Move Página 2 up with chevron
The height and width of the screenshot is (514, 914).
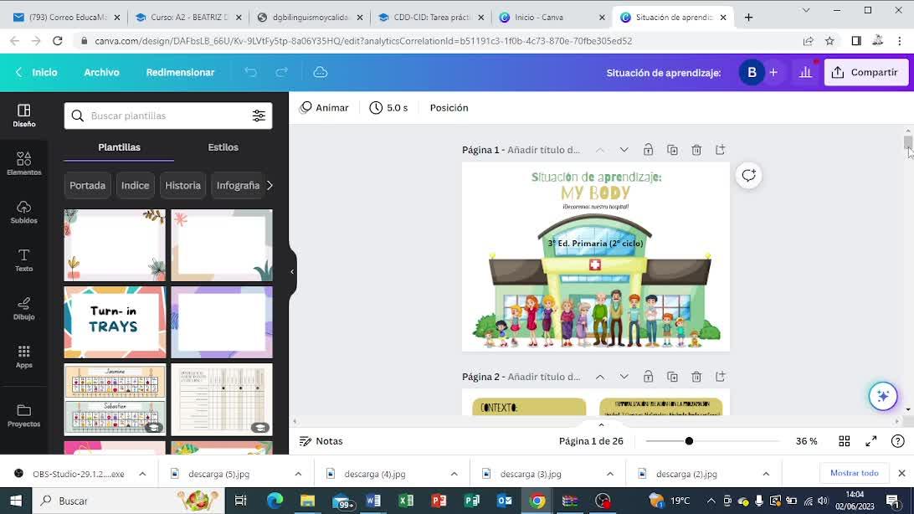click(x=600, y=377)
